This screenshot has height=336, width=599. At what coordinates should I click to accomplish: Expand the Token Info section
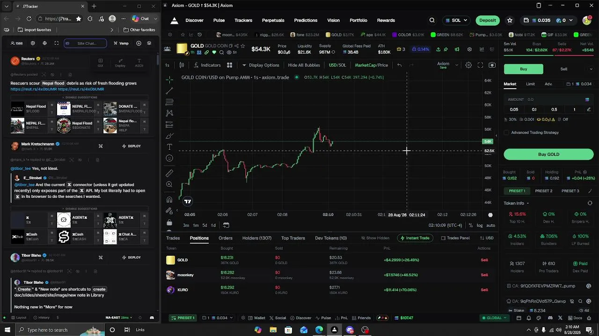click(517, 203)
